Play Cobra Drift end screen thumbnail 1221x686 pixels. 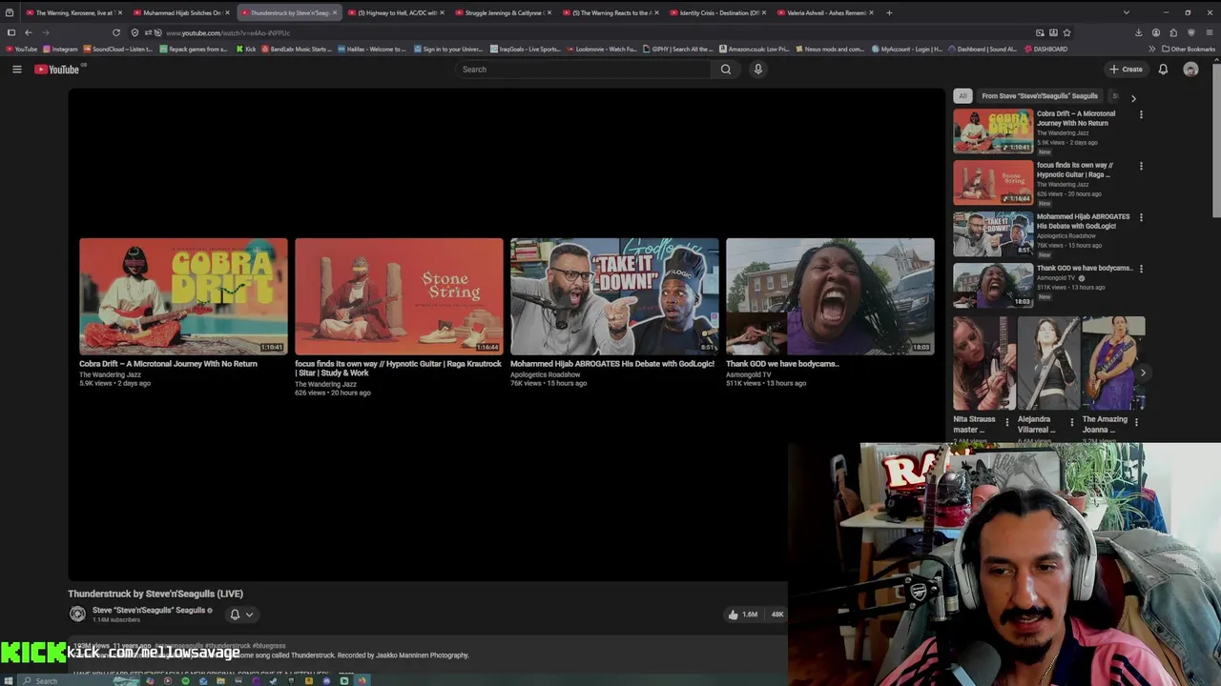pyautogui.click(x=183, y=296)
